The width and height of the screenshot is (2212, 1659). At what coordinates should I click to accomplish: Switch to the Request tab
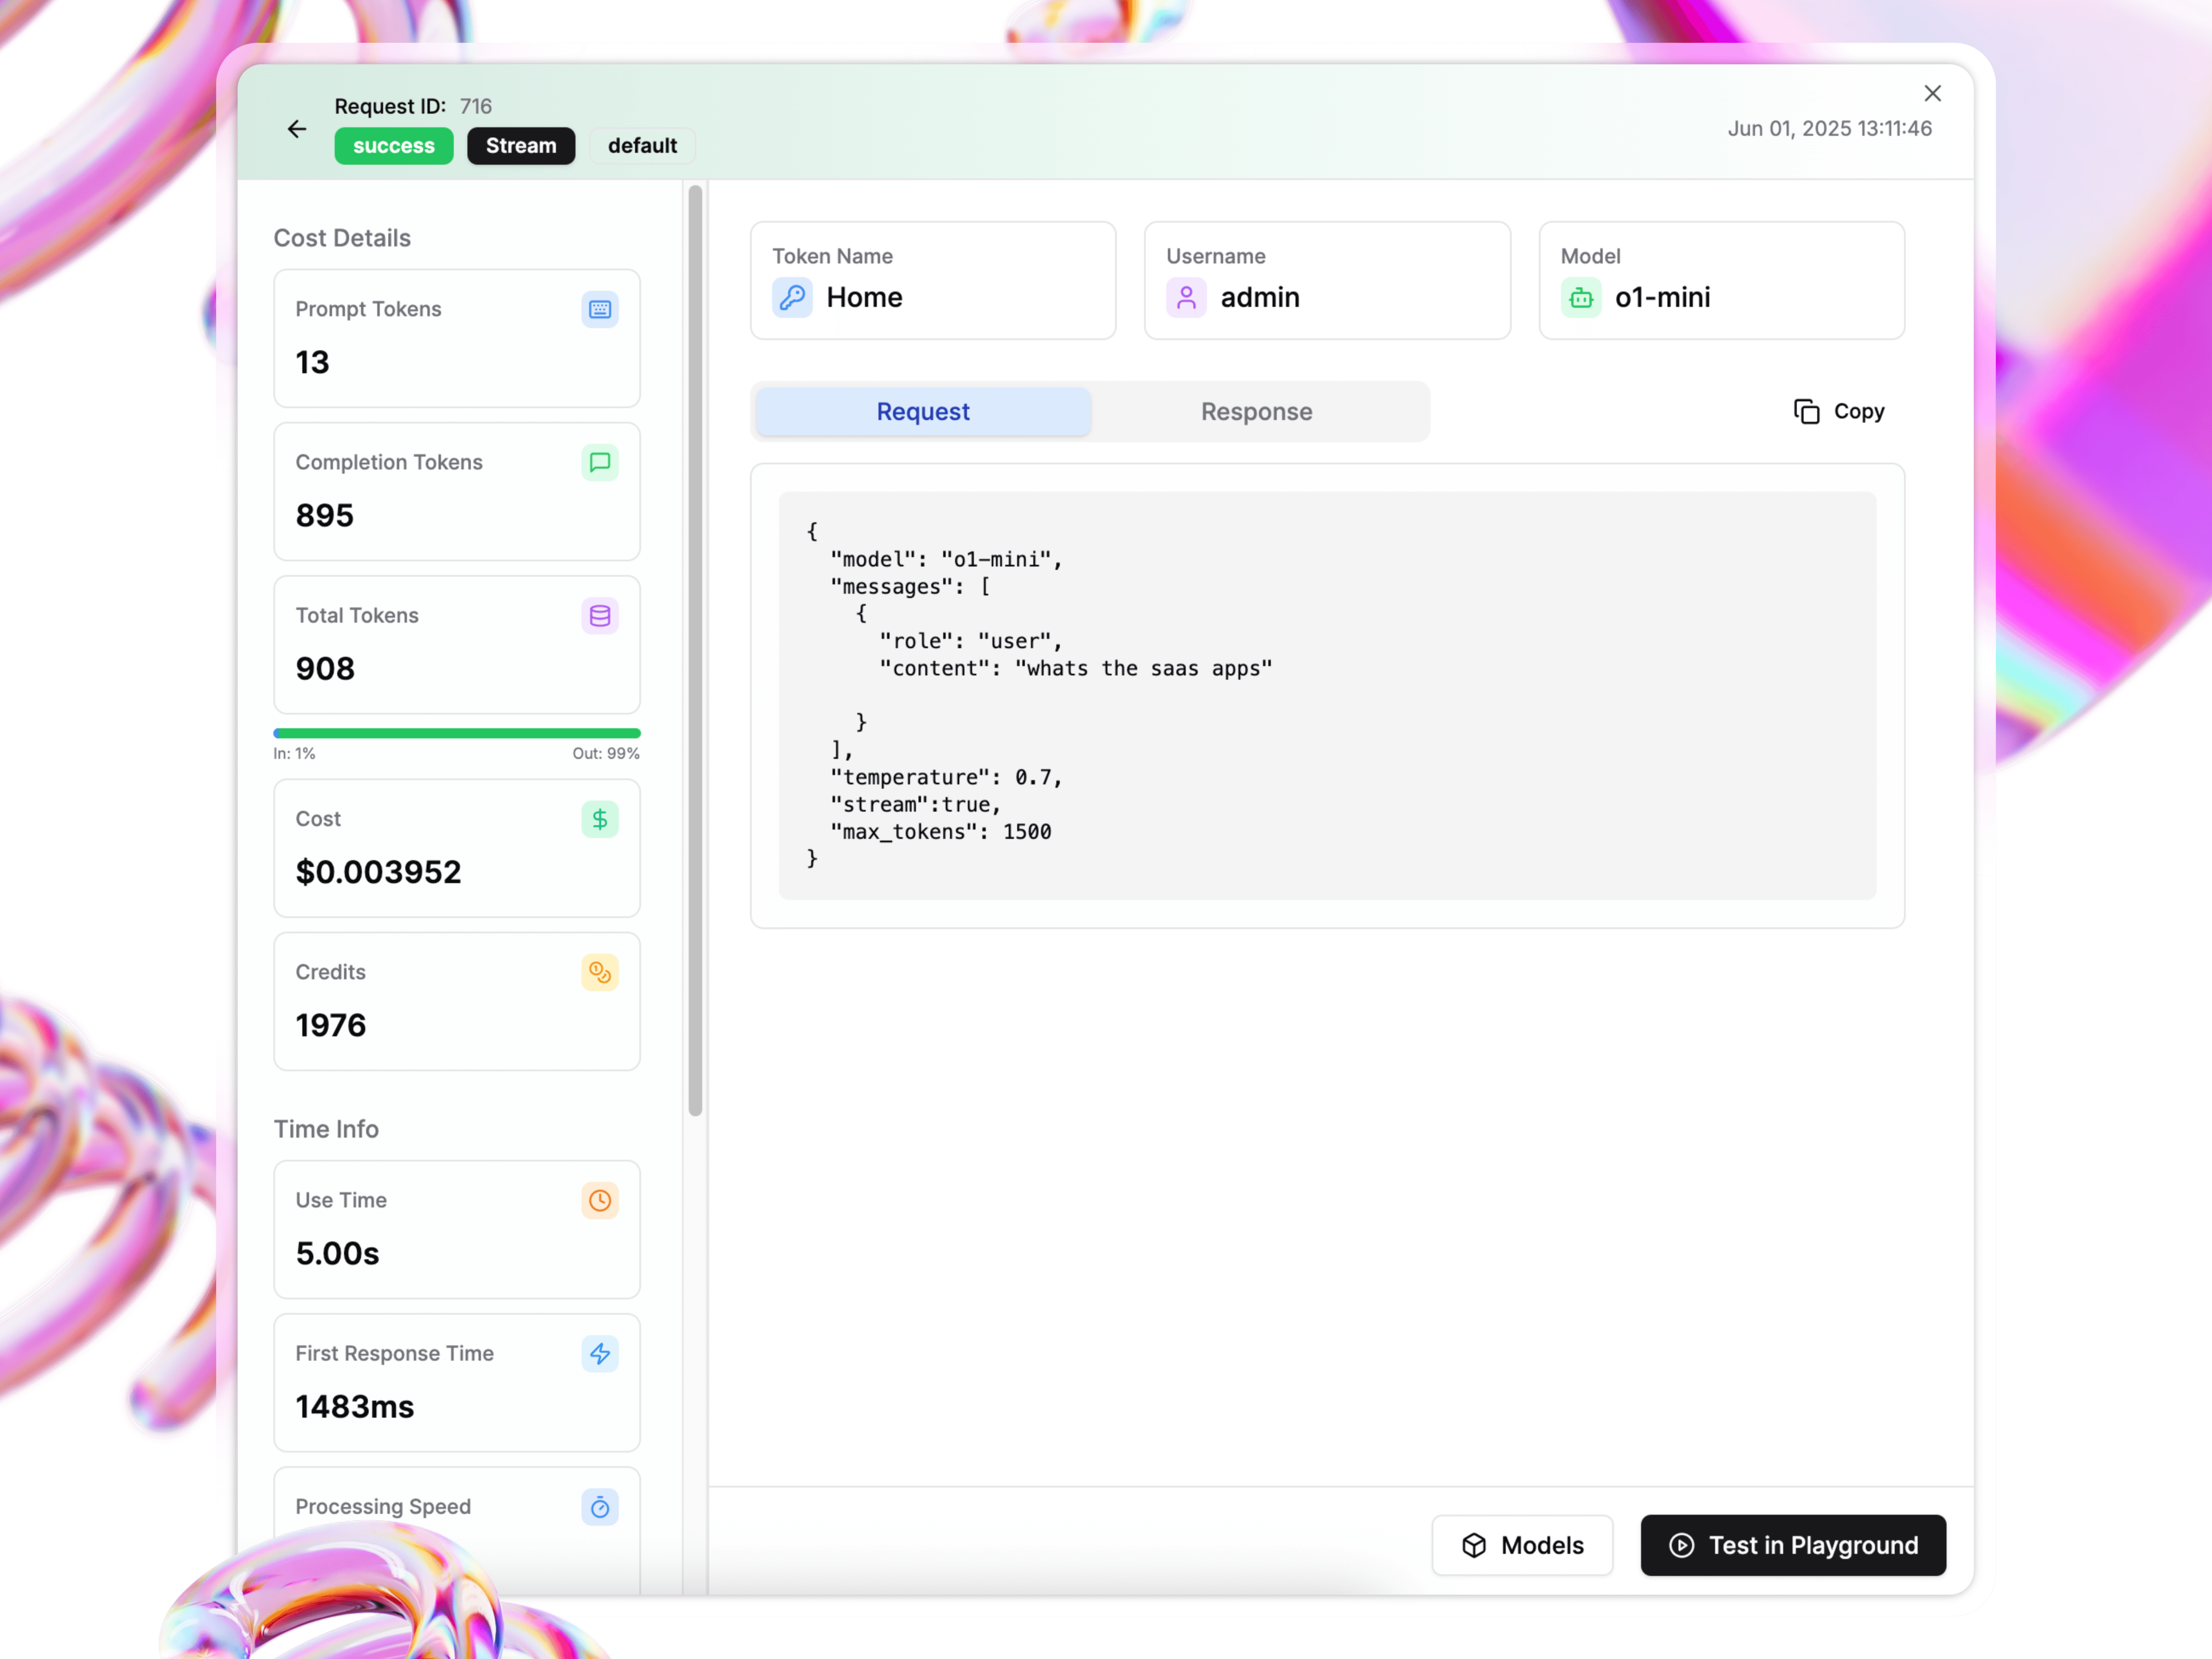pyautogui.click(x=923, y=412)
